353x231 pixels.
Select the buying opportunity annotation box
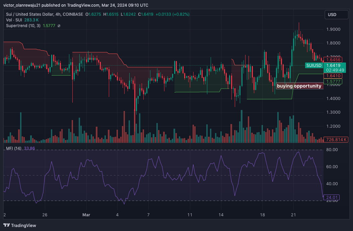coord(299,86)
